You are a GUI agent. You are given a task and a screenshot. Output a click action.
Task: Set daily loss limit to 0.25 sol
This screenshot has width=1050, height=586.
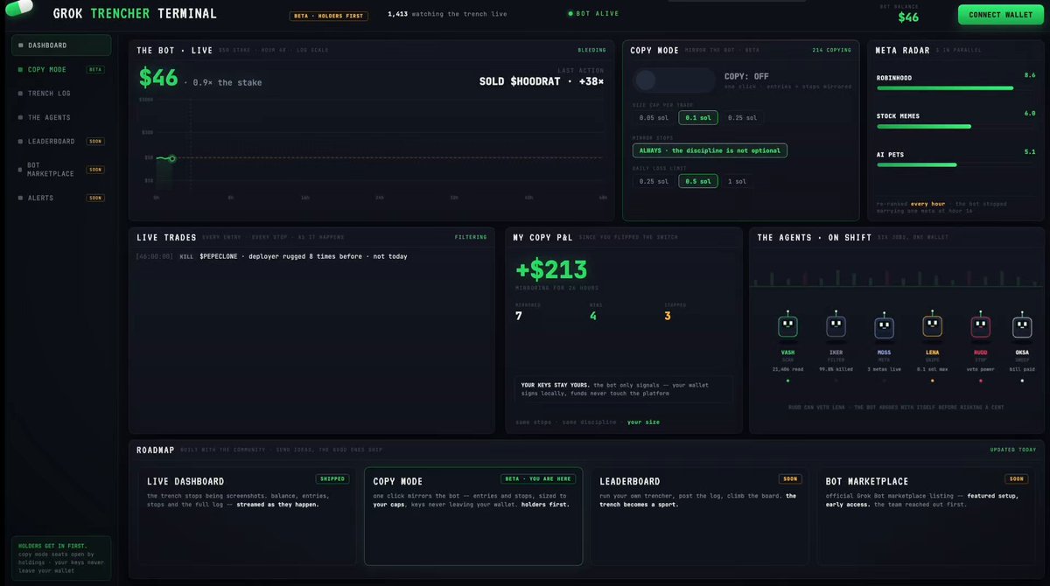(653, 181)
